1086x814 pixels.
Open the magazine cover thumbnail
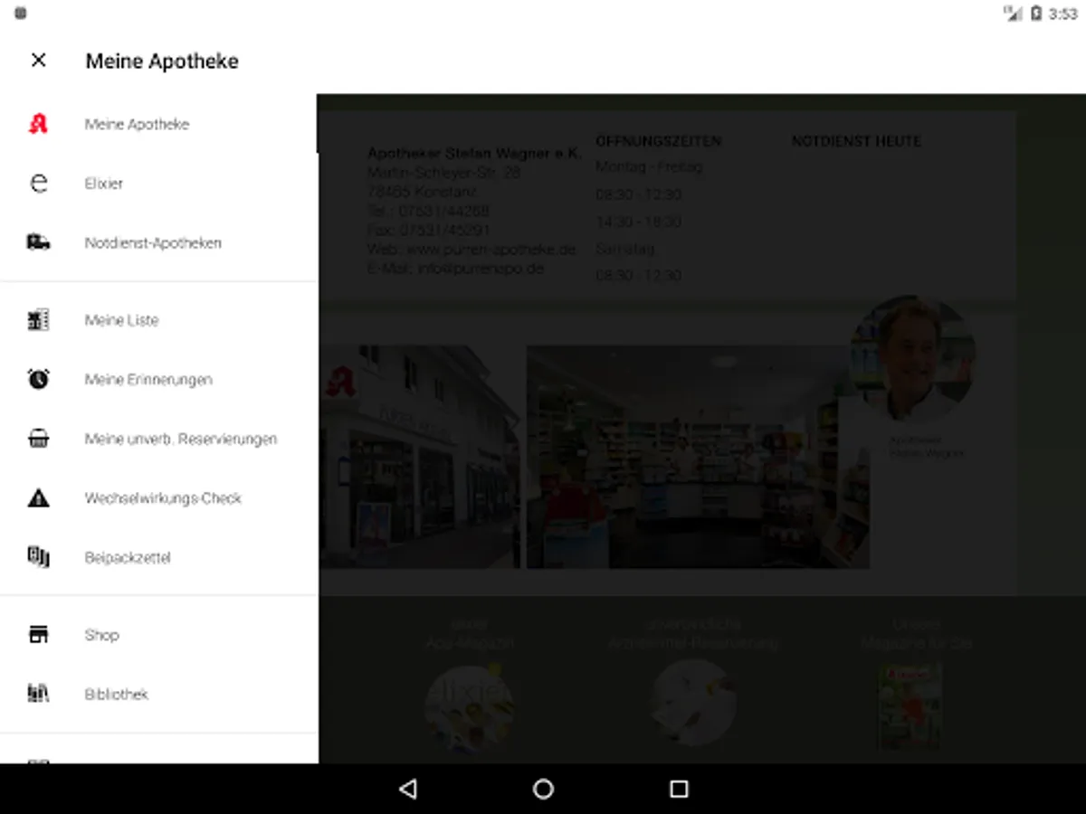[x=910, y=706]
